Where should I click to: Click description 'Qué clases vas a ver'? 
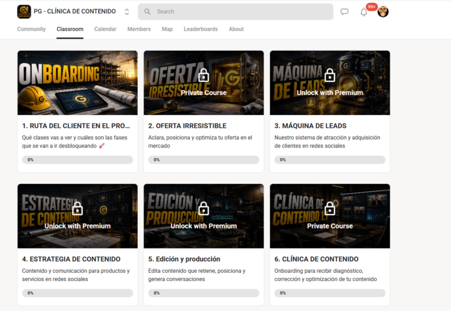[x=75, y=141]
